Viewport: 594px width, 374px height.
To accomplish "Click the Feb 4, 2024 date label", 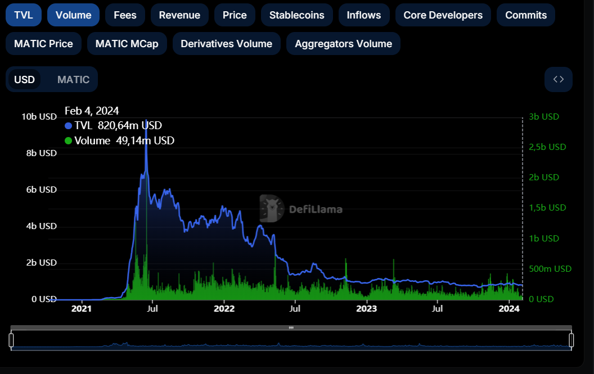I will pos(92,111).
